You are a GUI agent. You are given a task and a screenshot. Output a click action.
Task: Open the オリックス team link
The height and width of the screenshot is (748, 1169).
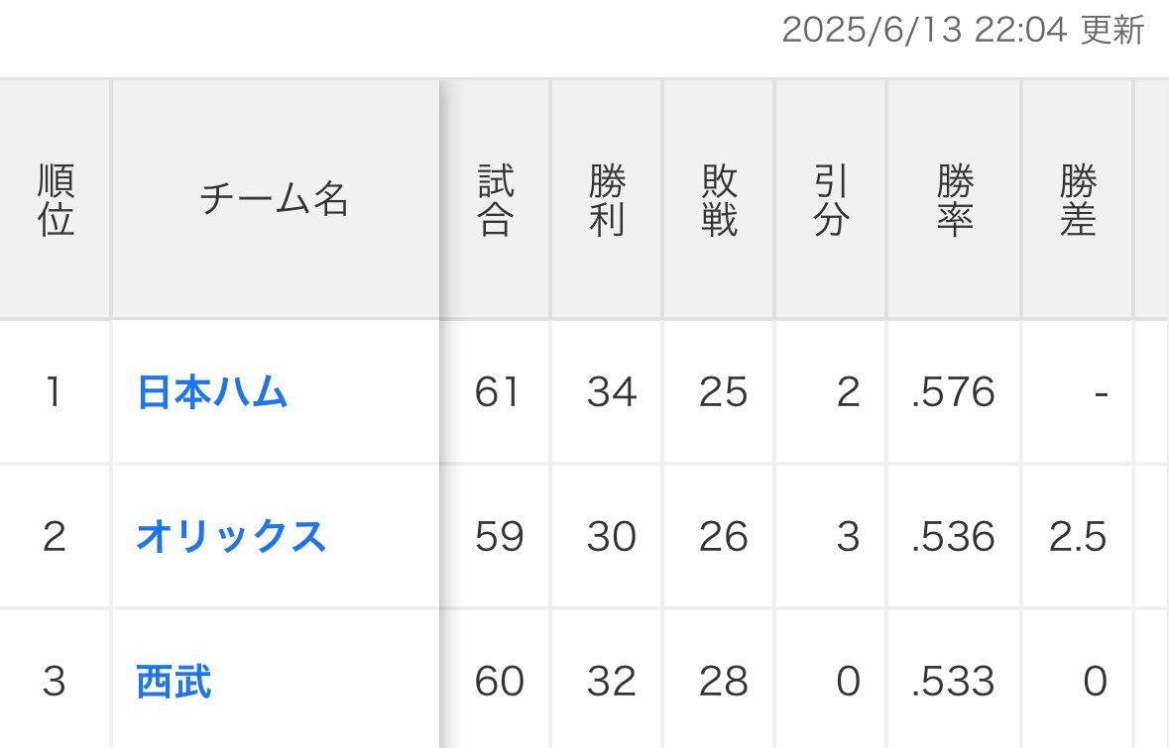231,536
